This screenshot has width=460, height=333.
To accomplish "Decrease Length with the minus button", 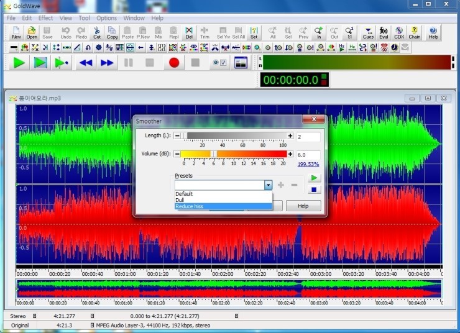I will (177, 135).
